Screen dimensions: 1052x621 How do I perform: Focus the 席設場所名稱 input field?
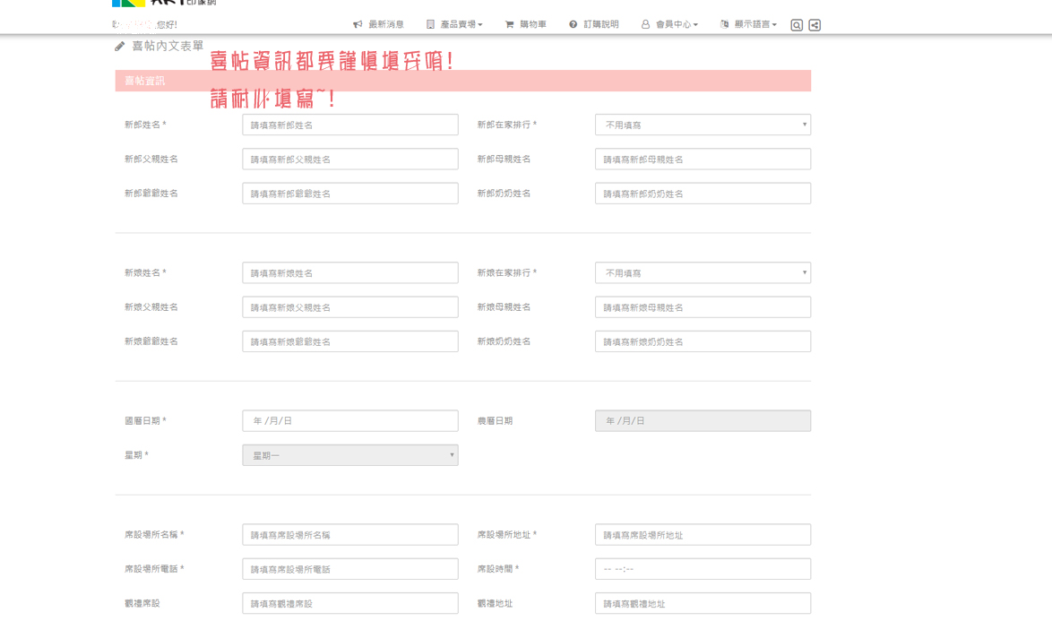[x=350, y=535]
